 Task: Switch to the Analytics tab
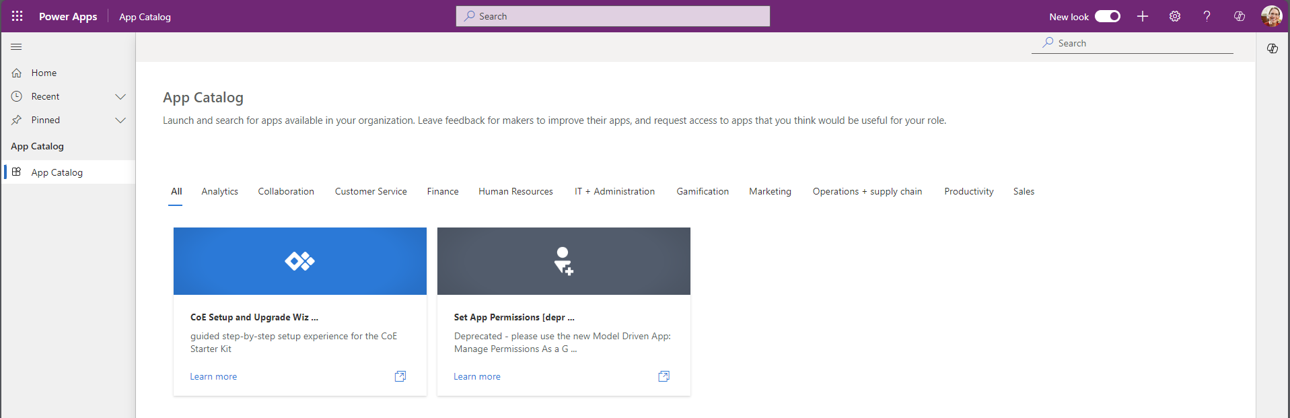click(x=220, y=191)
